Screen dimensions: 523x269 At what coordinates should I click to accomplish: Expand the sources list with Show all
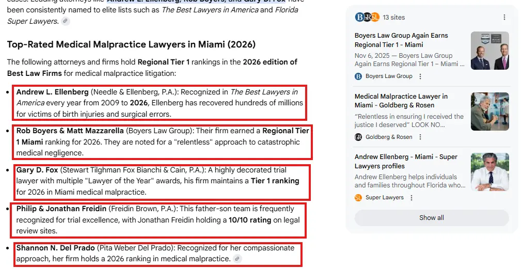pyautogui.click(x=431, y=217)
